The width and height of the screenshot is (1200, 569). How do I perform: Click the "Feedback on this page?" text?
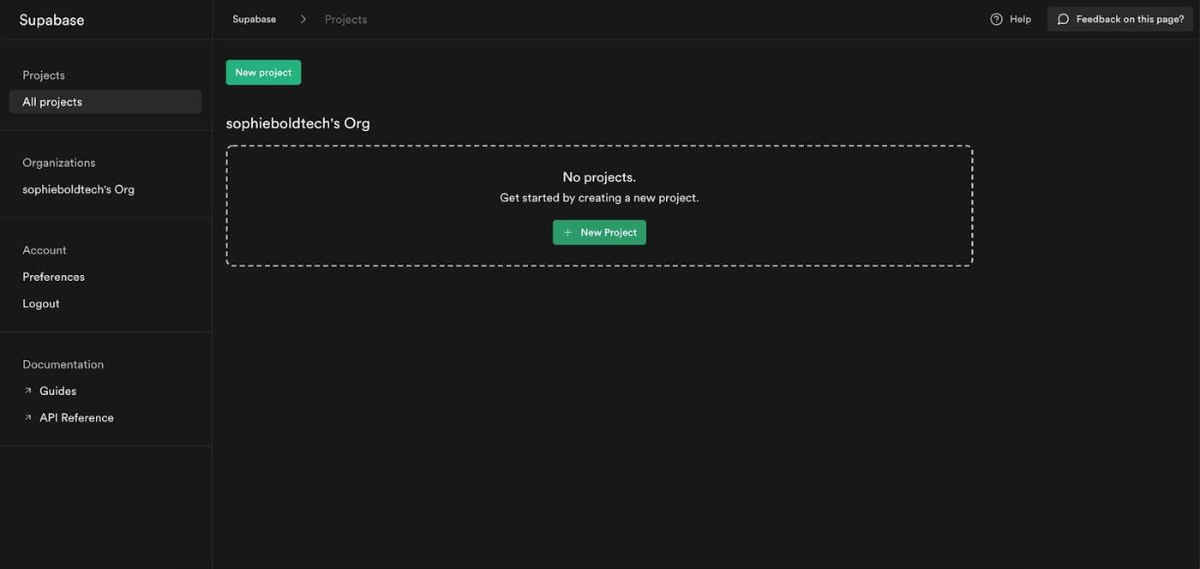[x=1130, y=19]
